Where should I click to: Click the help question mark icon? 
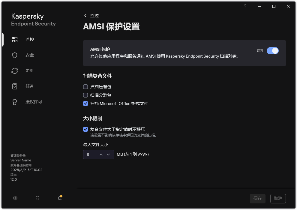point(245,6)
